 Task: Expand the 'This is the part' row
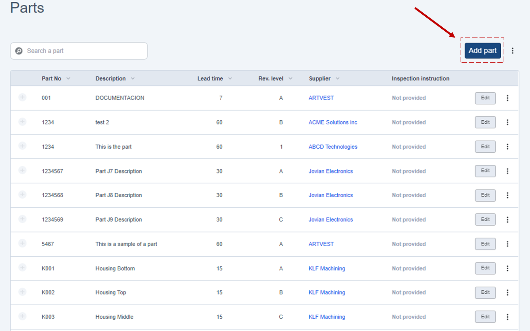[22, 146]
